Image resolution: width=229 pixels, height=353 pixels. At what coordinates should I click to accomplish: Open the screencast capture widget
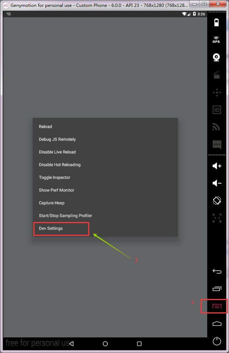pos(217,75)
